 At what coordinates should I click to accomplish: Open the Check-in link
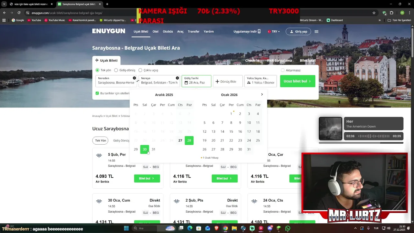[252, 61]
